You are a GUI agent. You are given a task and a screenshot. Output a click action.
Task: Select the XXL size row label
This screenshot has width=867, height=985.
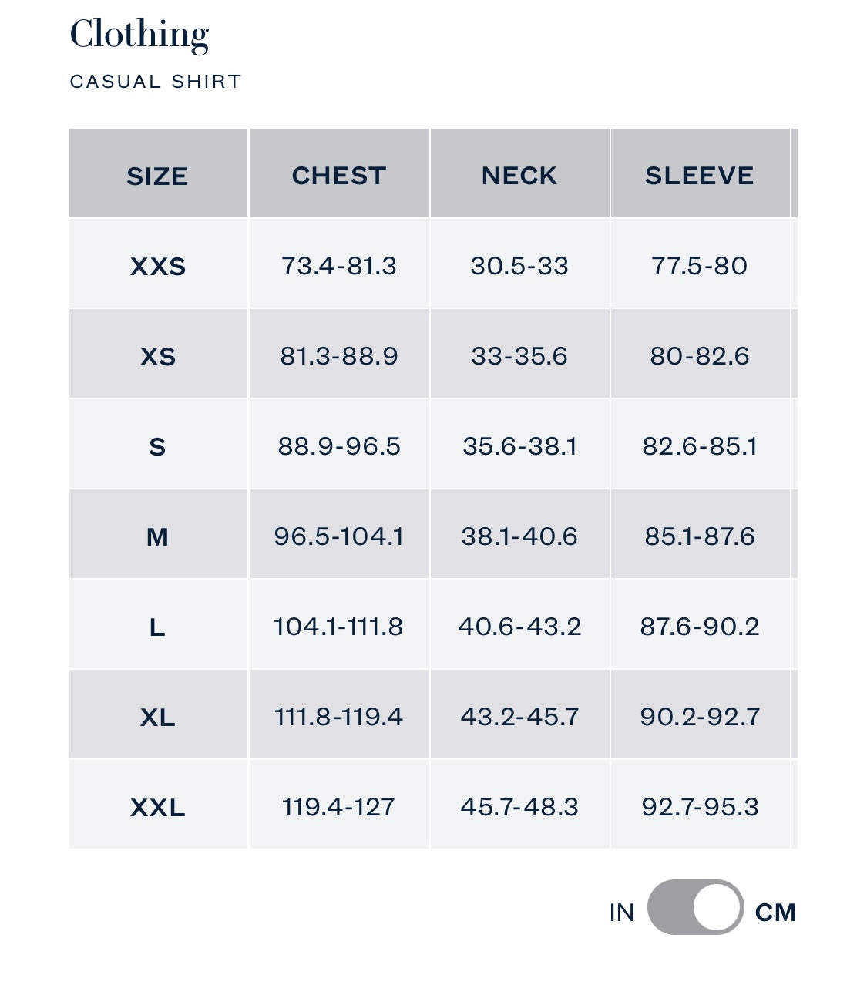coord(157,808)
